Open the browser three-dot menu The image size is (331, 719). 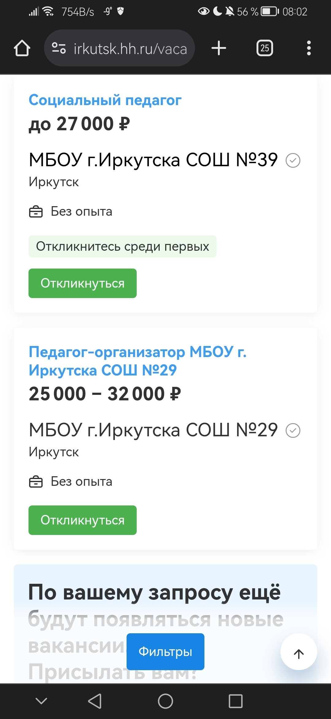coord(309,48)
